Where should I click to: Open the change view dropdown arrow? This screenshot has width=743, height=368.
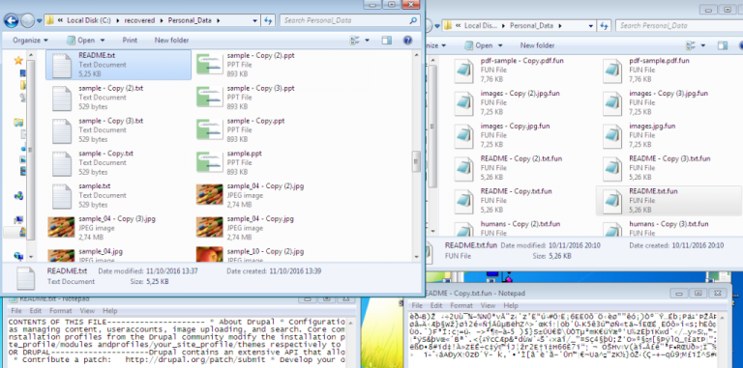(368, 41)
